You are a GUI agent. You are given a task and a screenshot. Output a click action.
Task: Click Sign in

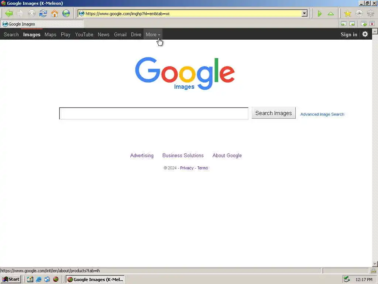click(349, 34)
